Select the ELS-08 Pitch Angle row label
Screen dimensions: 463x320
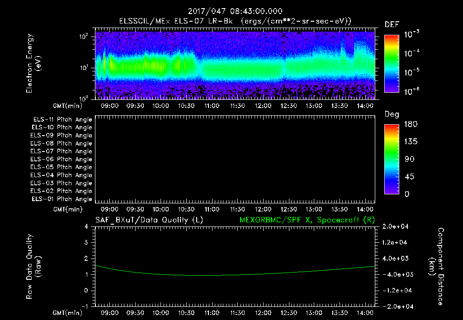(x=61, y=143)
